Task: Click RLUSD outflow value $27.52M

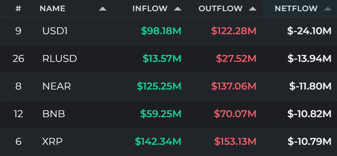Action: click(x=236, y=59)
